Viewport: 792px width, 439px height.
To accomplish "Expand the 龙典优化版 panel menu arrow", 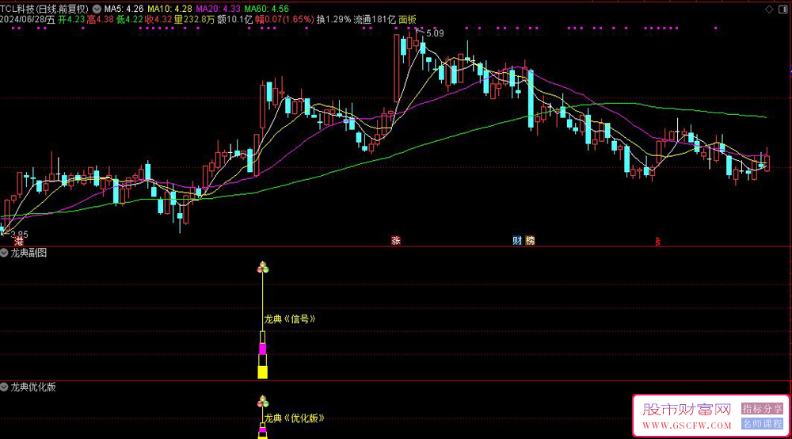I will pyautogui.click(x=4, y=387).
